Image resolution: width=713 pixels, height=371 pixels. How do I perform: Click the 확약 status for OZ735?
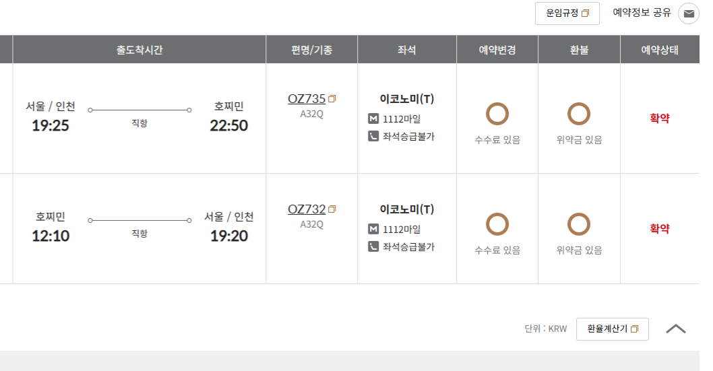660,119
